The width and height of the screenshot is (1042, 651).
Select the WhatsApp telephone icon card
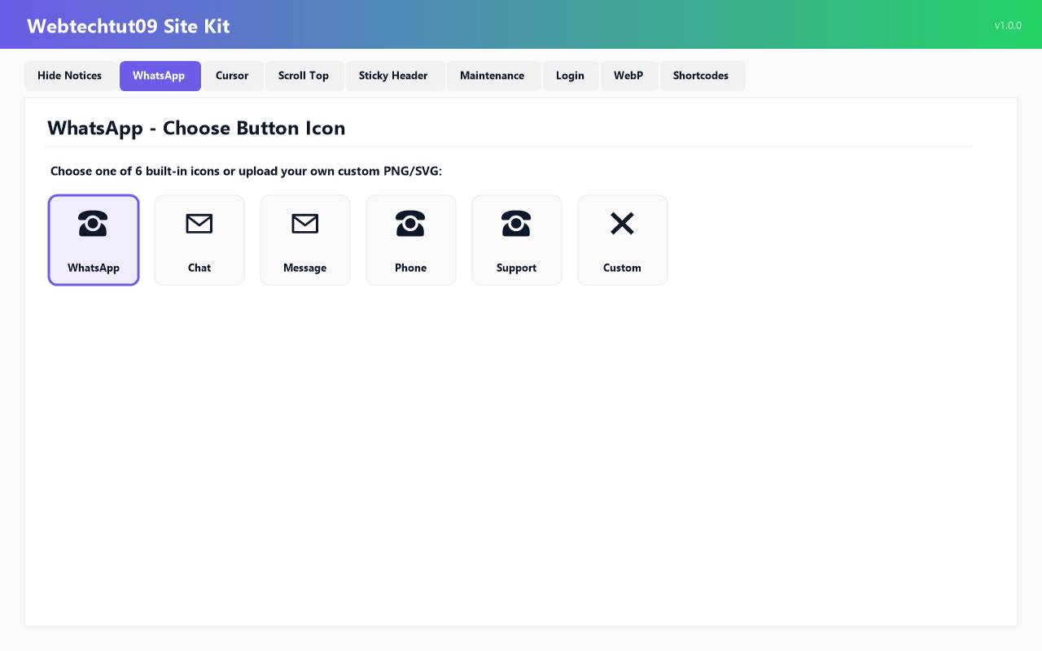[94, 240]
